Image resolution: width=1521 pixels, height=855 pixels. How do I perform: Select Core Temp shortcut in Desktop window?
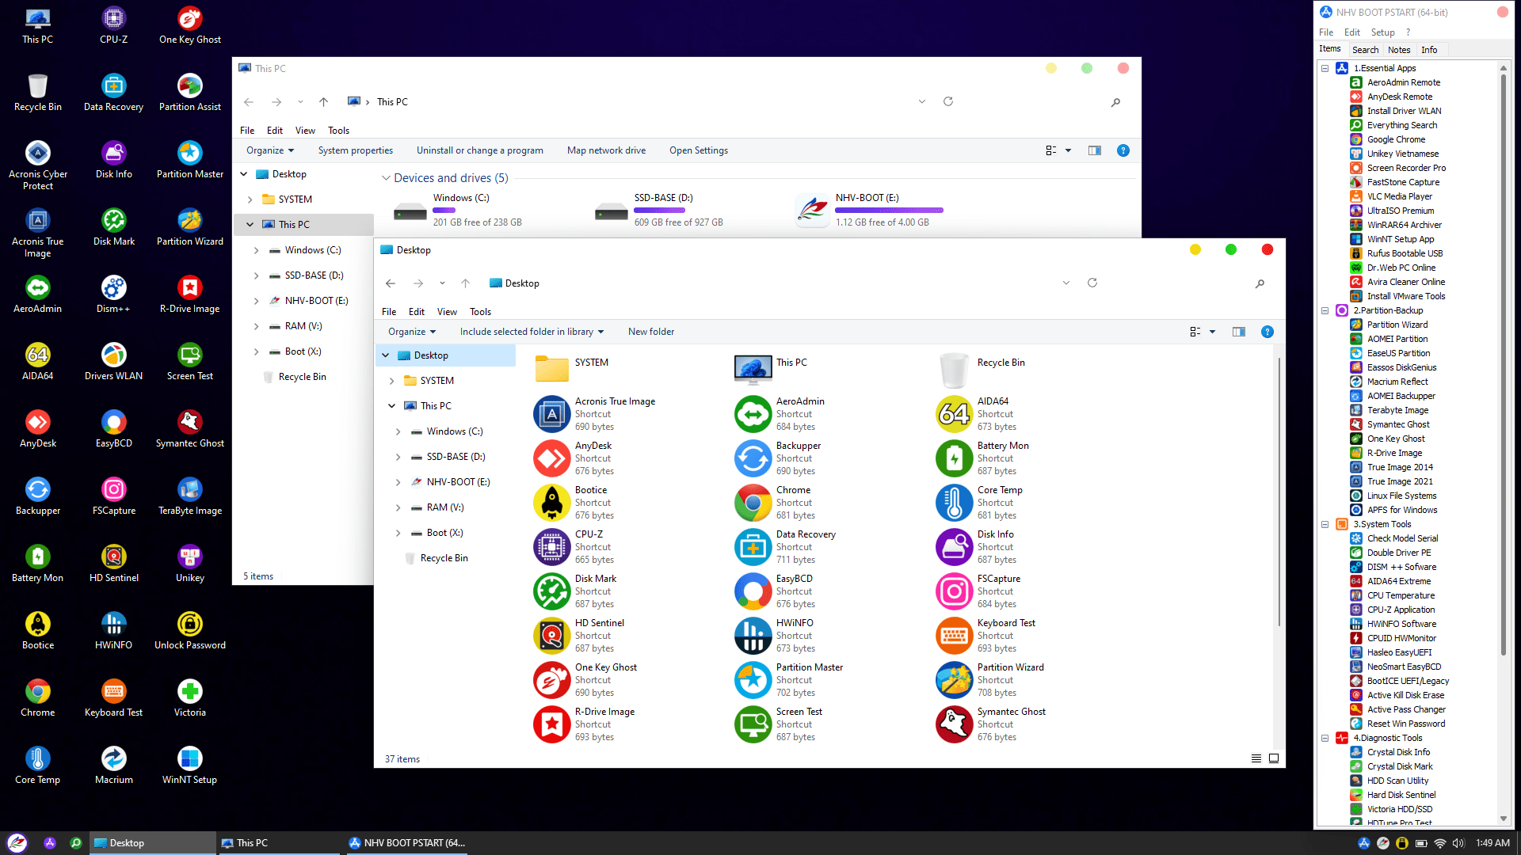[x=980, y=503]
